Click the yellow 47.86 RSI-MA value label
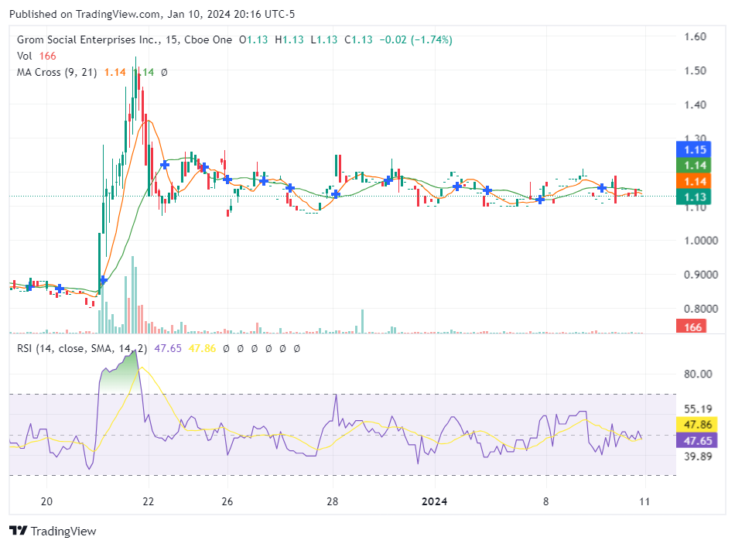Image resolution: width=735 pixels, height=547 pixels. coord(693,424)
